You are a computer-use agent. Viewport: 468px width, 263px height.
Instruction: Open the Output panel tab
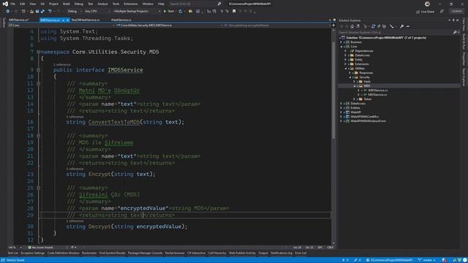pos(263,254)
